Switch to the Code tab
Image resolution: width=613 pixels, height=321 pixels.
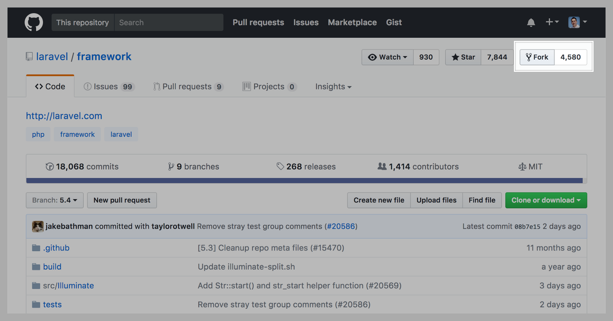point(50,86)
